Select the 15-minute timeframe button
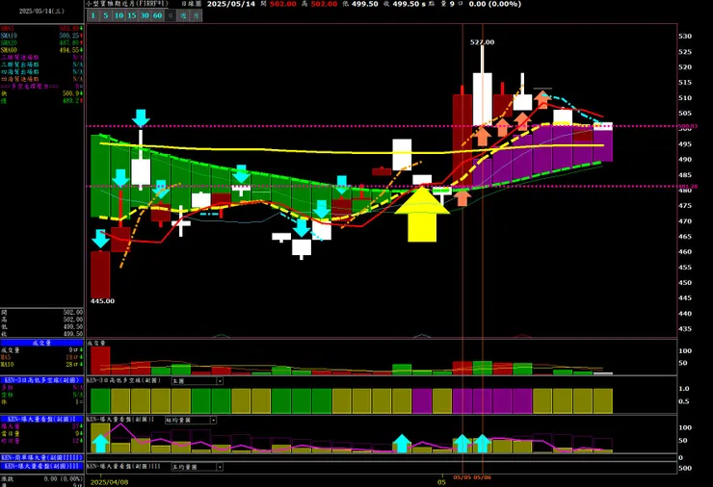The image size is (713, 487). [x=131, y=15]
